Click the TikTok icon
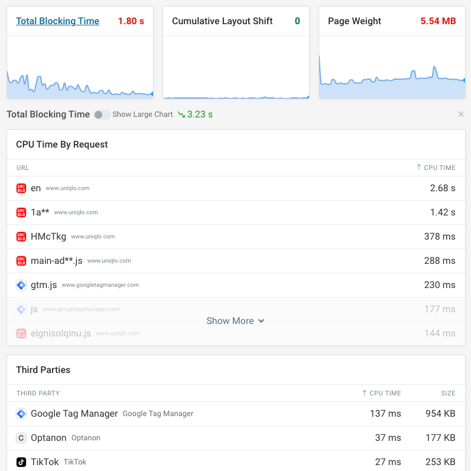Viewport: 471px width, 471px height. [21, 462]
